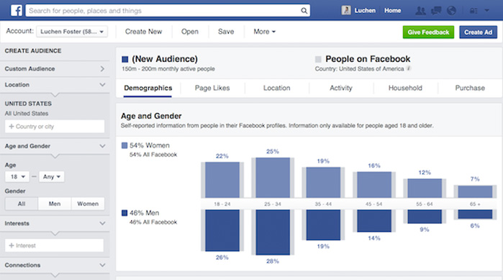Select Men gender option
The height and width of the screenshot is (280, 503).
pyautogui.click(x=55, y=204)
